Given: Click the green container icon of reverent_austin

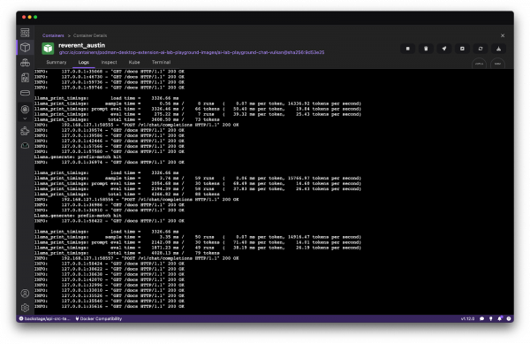Looking at the screenshot, I should pyautogui.click(x=48, y=49).
